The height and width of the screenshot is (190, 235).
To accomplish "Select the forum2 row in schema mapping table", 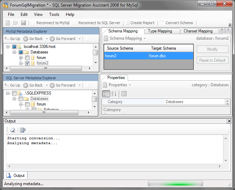I will point(126,55).
